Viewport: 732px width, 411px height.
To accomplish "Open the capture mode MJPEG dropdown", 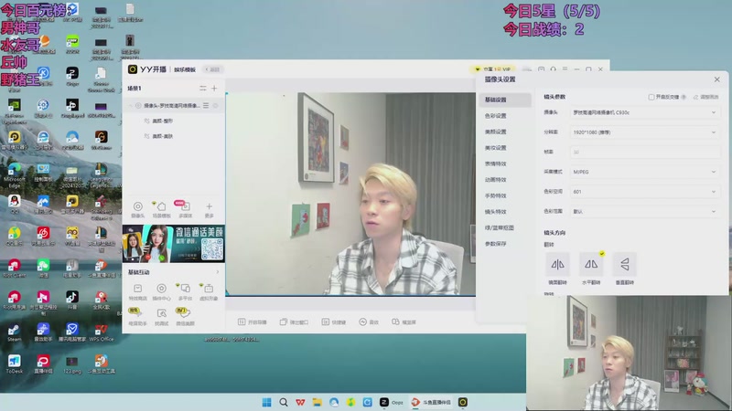I will (644, 172).
